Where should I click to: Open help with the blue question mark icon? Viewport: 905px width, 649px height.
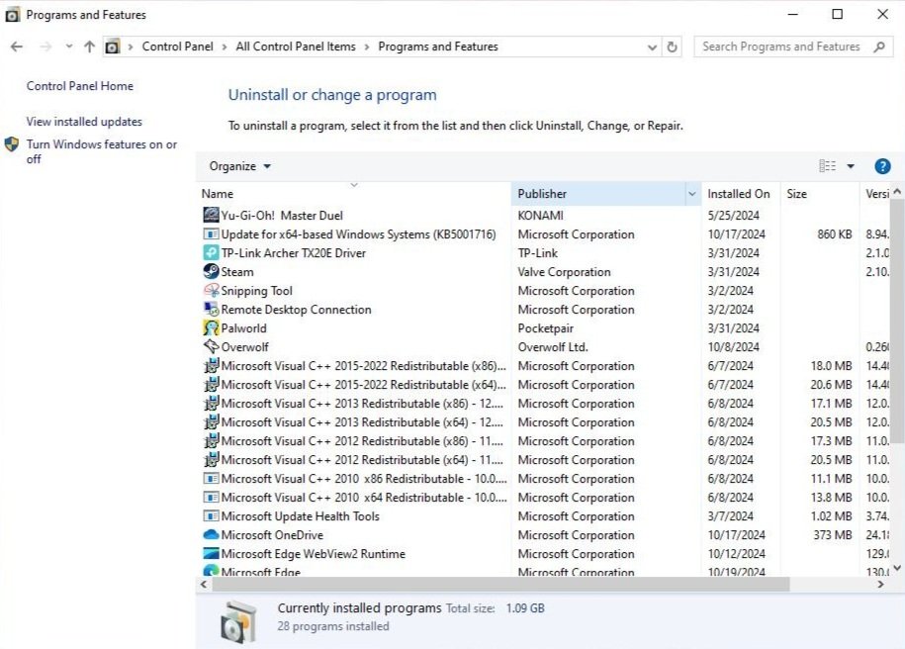tap(882, 166)
